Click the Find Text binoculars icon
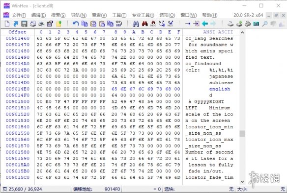Screen dimensions: 287x193 pyautogui.click(x=136, y=24)
